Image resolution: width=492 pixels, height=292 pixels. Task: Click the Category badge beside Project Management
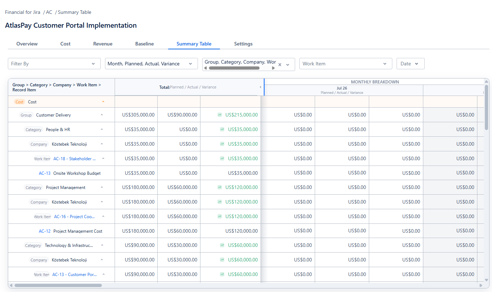point(33,188)
